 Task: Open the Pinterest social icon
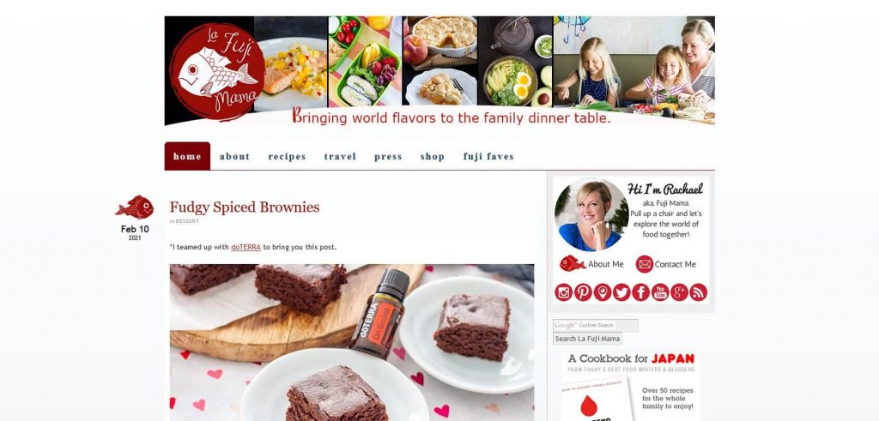pyautogui.click(x=583, y=292)
